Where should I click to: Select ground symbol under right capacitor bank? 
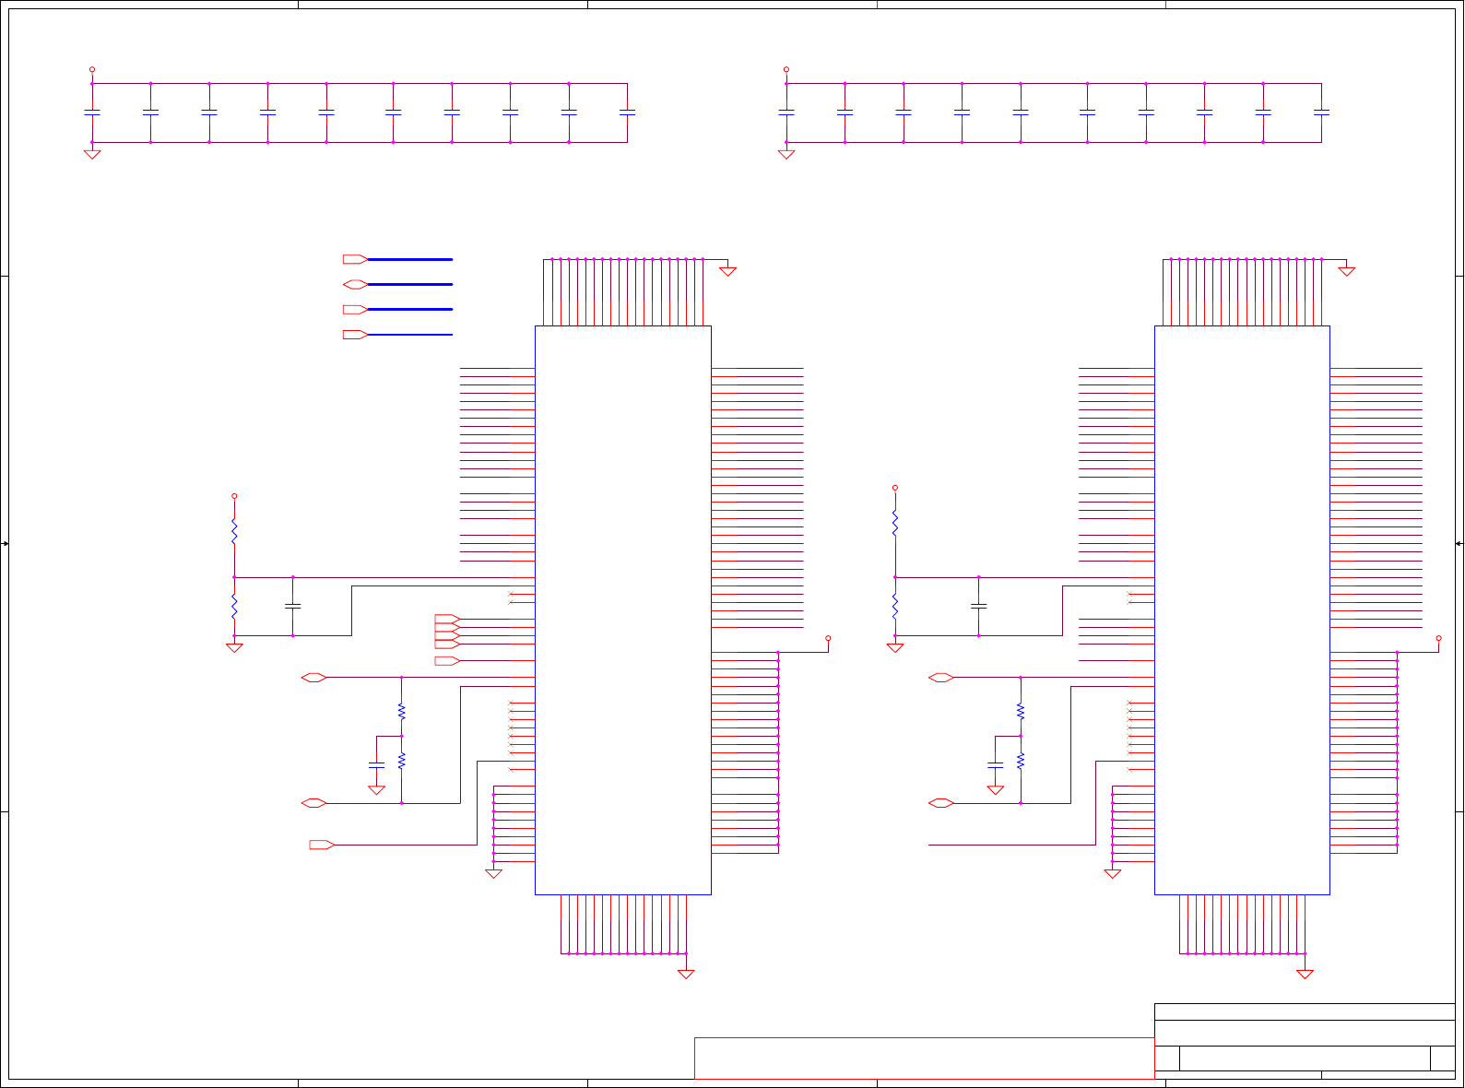(x=786, y=154)
